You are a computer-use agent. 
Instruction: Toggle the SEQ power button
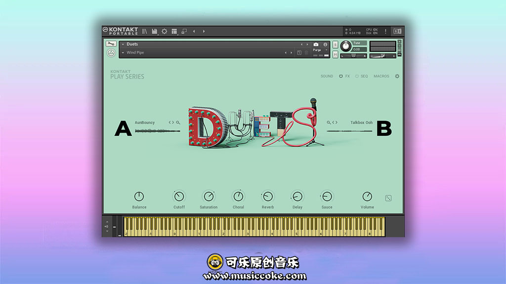[x=357, y=76]
